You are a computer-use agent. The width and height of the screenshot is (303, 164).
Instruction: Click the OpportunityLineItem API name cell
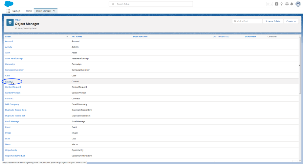pos(82,156)
